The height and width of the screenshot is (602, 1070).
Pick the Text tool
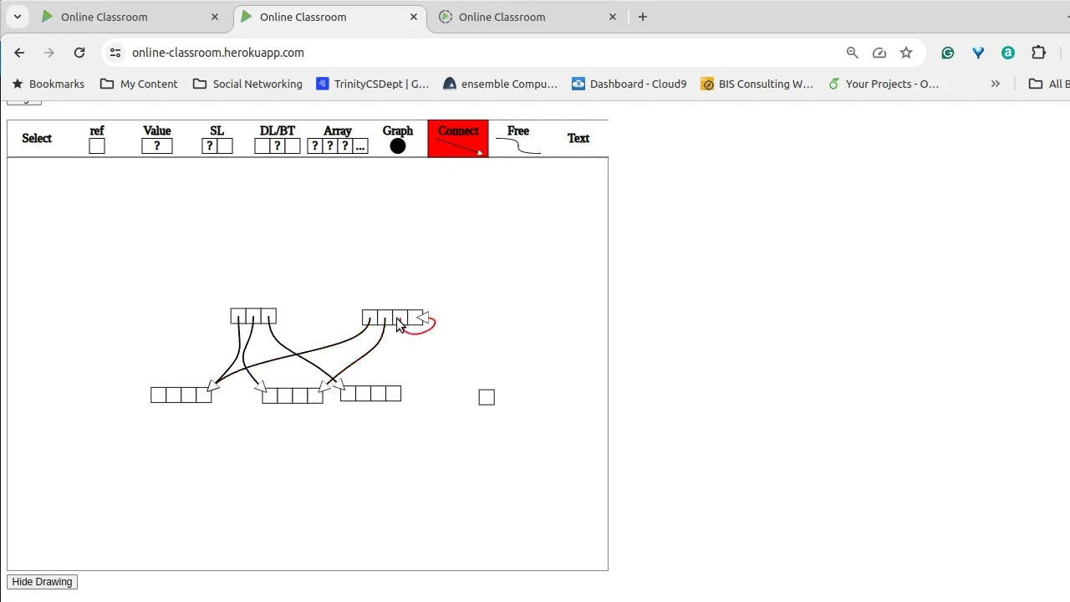578,139
